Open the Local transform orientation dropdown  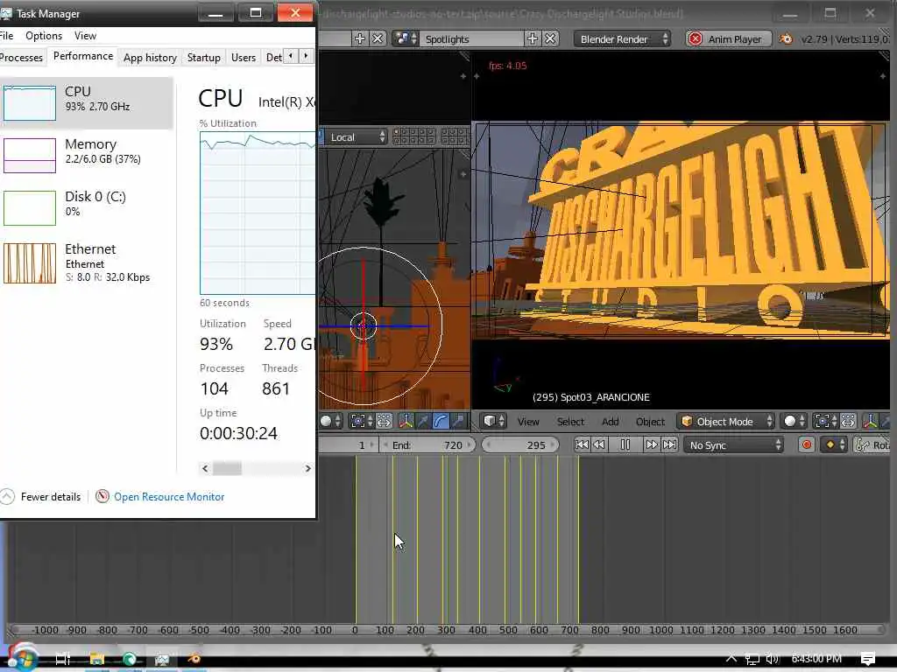point(357,137)
